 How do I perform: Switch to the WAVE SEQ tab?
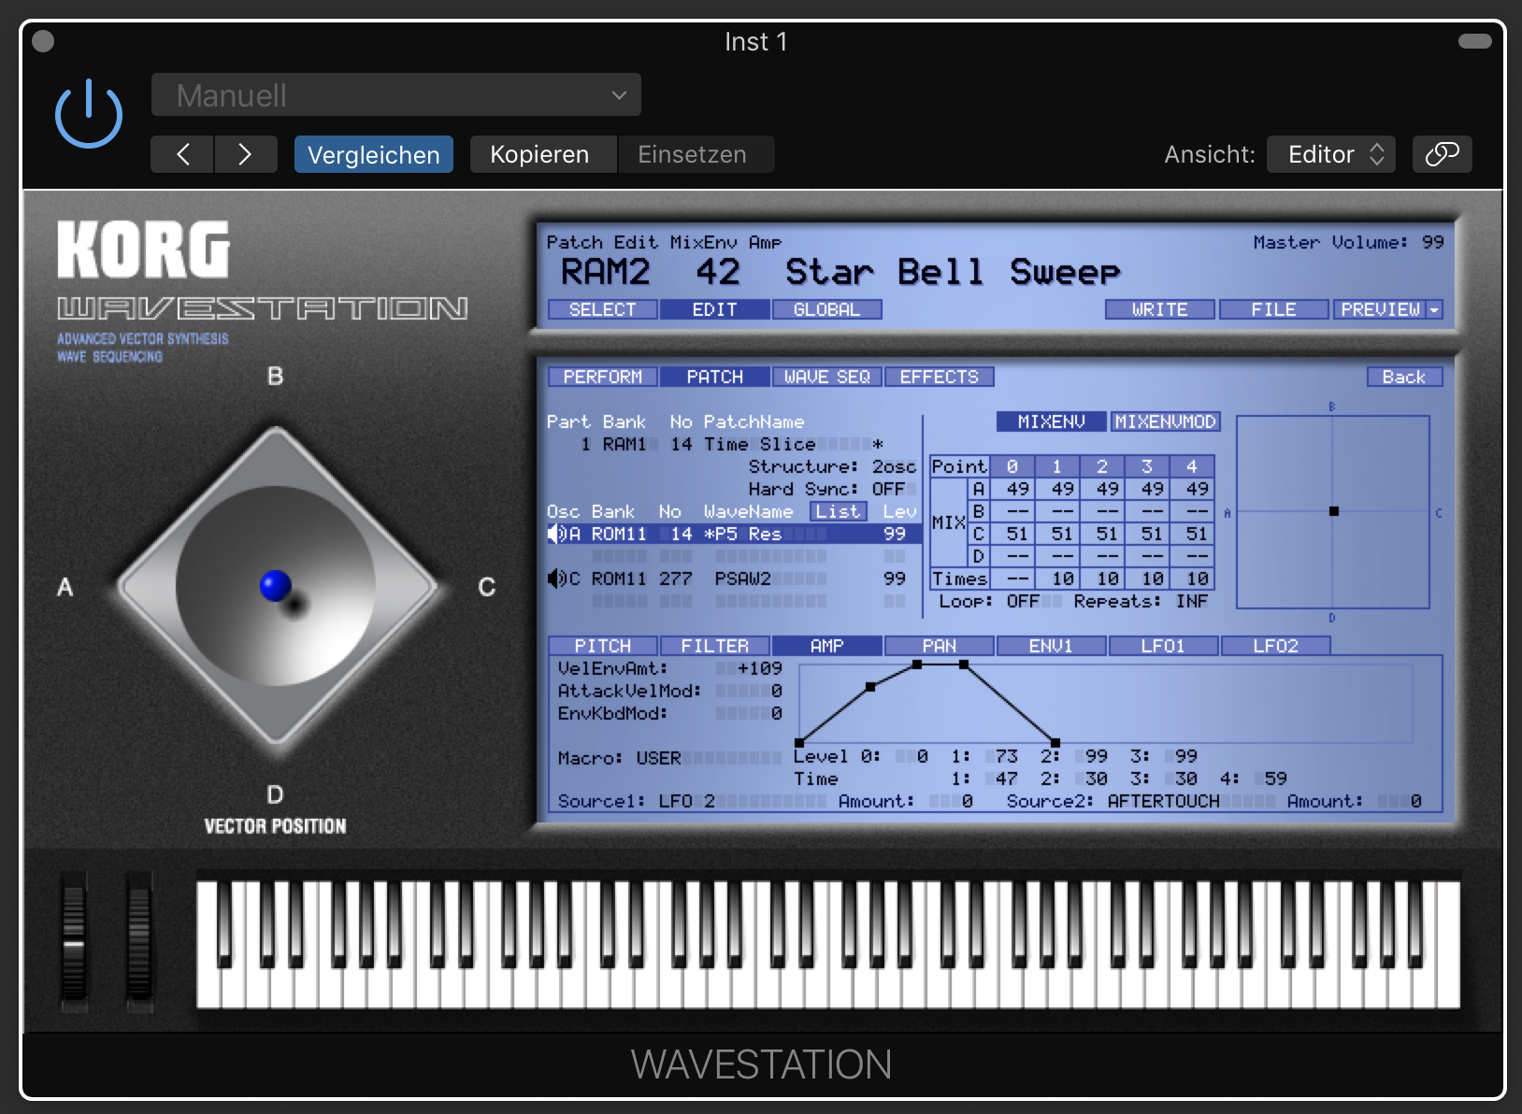[x=826, y=377]
